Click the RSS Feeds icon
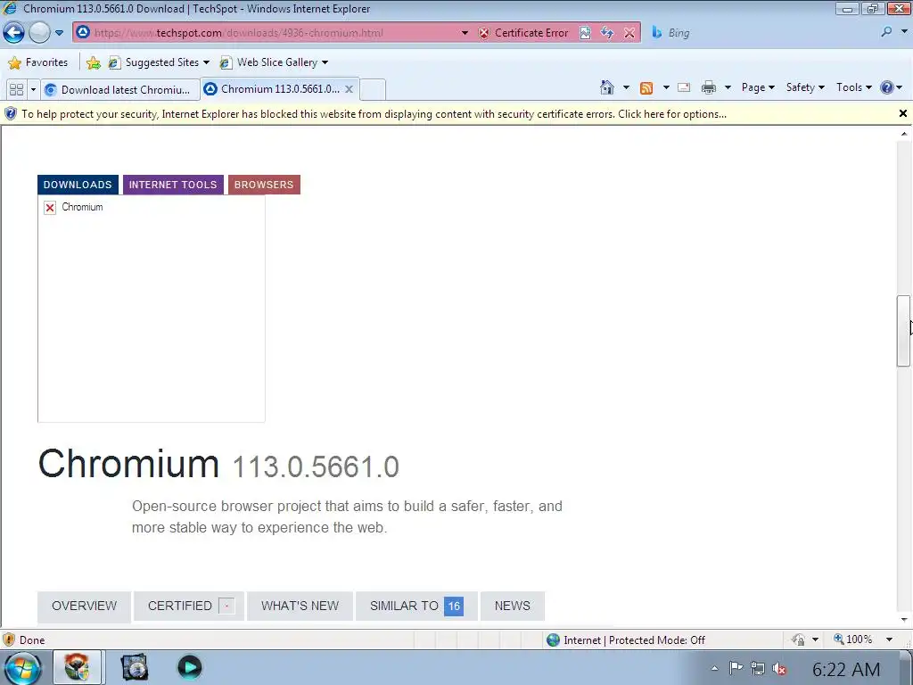Viewport: 913px width, 685px height. tap(646, 88)
